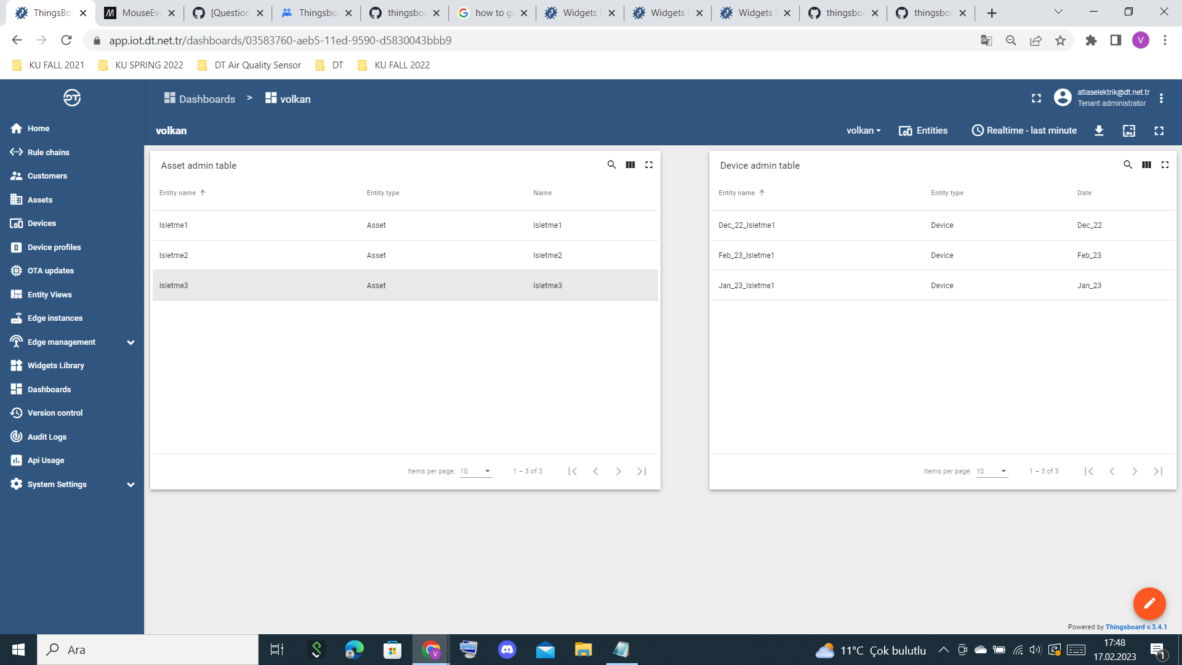Open items per page dropdown in Asset table
Screen dimensions: 1182x665
click(x=475, y=470)
